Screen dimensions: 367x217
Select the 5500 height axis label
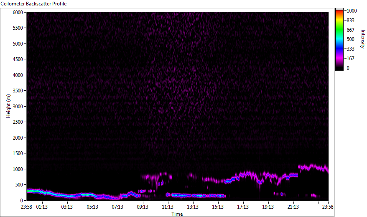(18, 28)
